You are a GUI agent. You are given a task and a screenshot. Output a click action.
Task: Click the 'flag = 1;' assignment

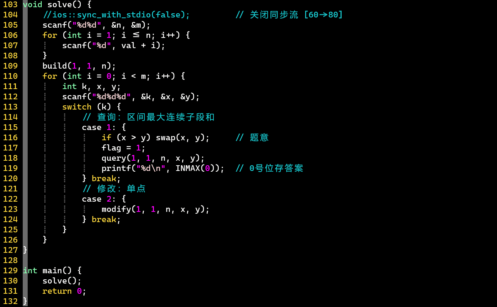pyautogui.click(x=124, y=148)
